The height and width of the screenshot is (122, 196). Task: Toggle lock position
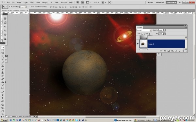pos(147,34)
